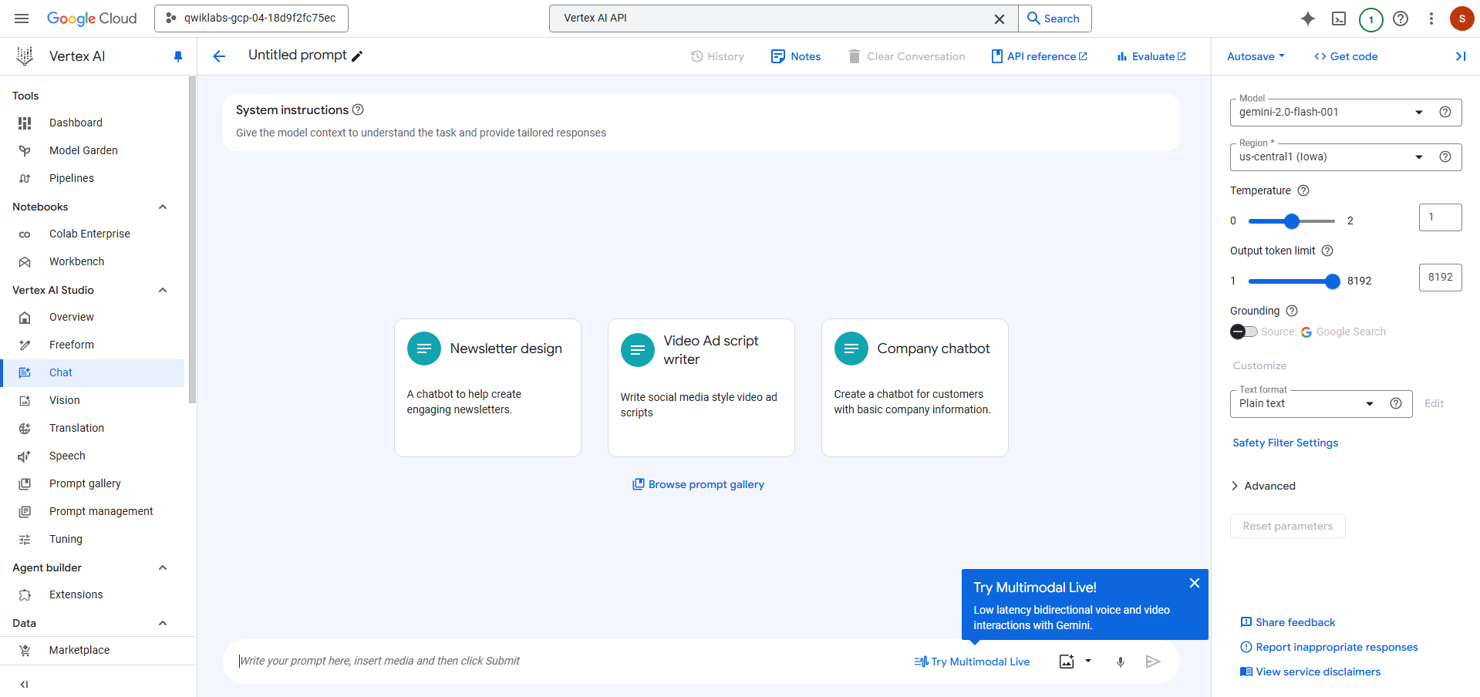Click the submit send arrow icon

tap(1153, 662)
